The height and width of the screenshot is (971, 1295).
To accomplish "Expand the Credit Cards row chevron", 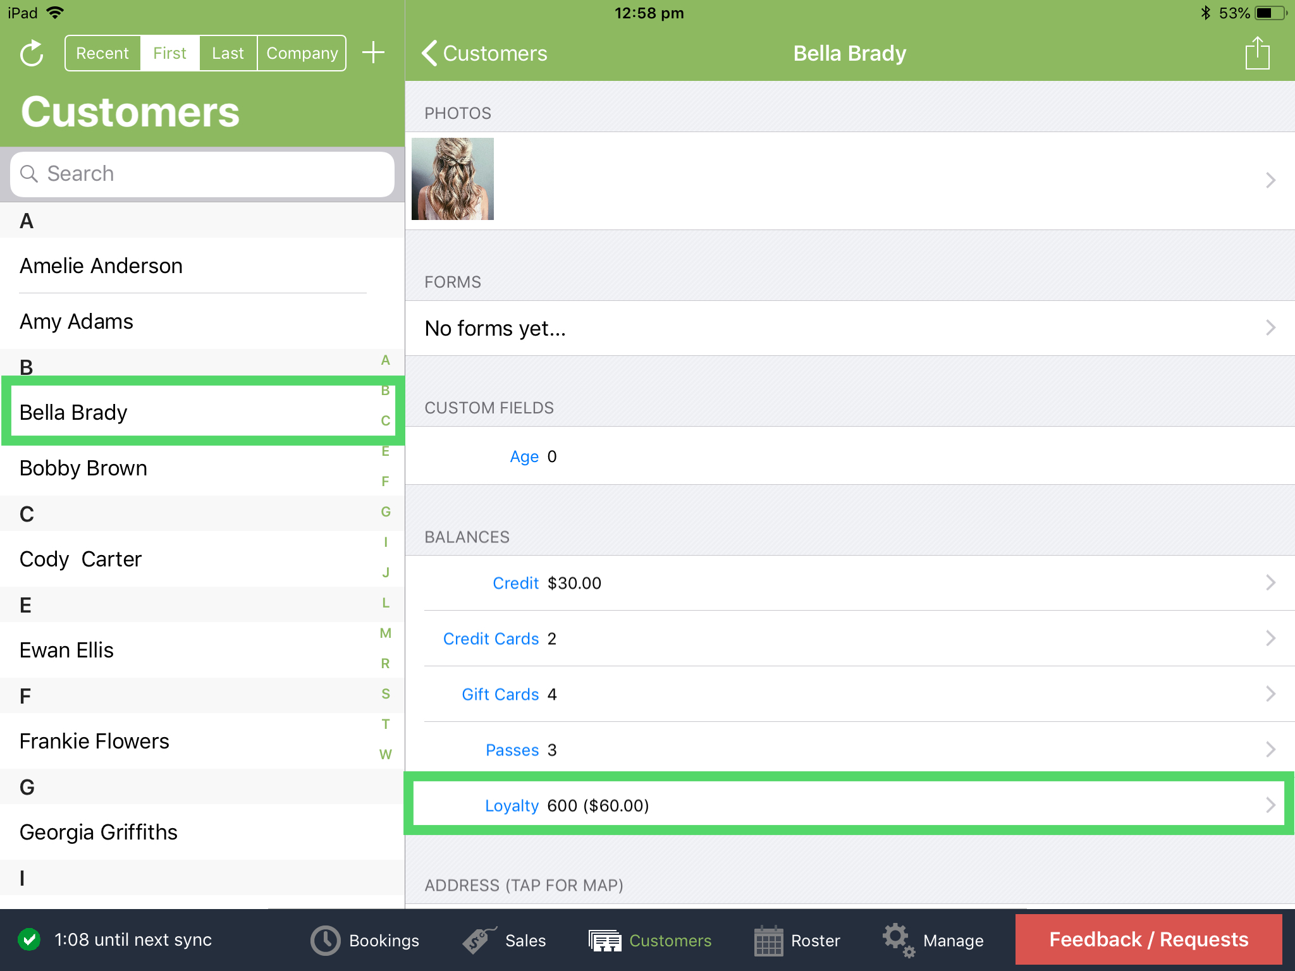I will click(x=1270, y=638).
